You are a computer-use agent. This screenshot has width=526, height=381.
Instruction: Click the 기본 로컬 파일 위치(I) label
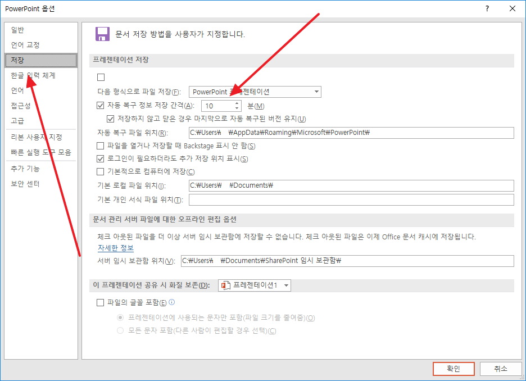coord(131,185)
